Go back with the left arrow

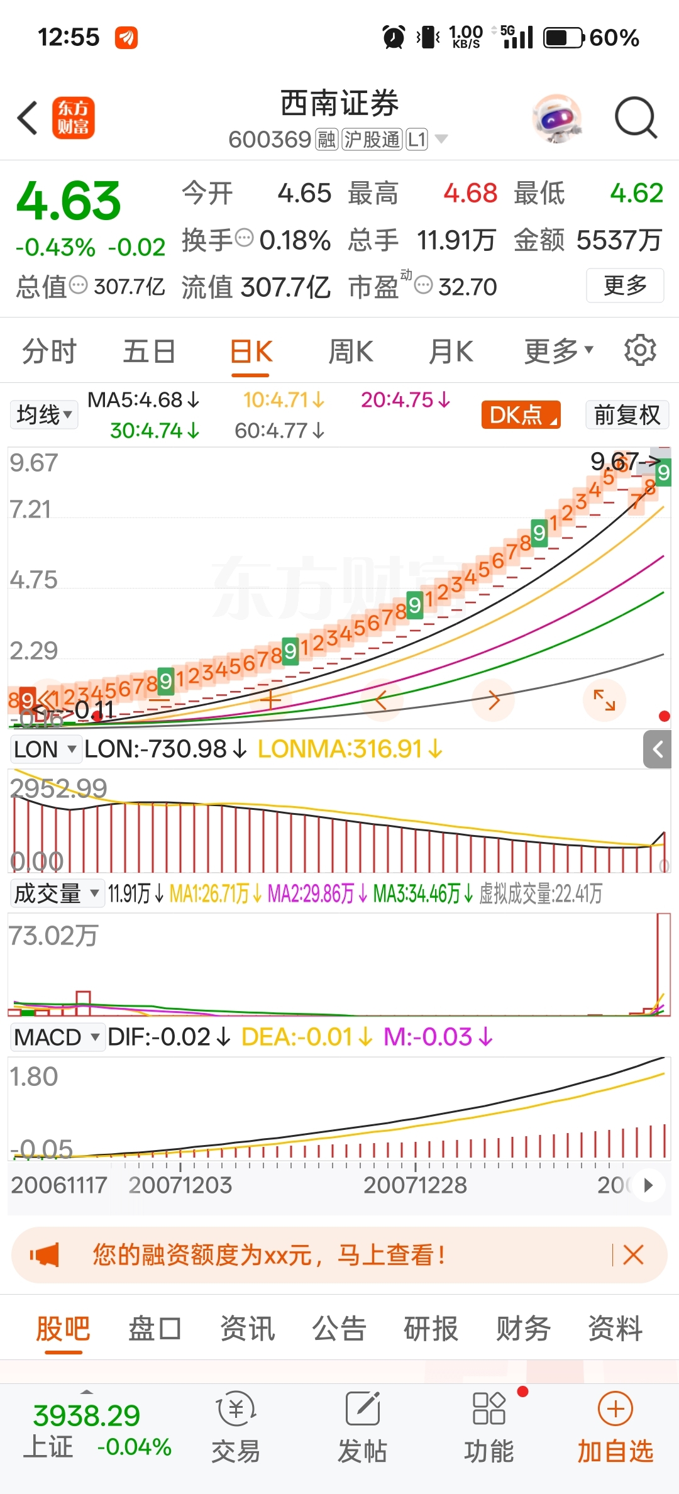coord(28,118)
